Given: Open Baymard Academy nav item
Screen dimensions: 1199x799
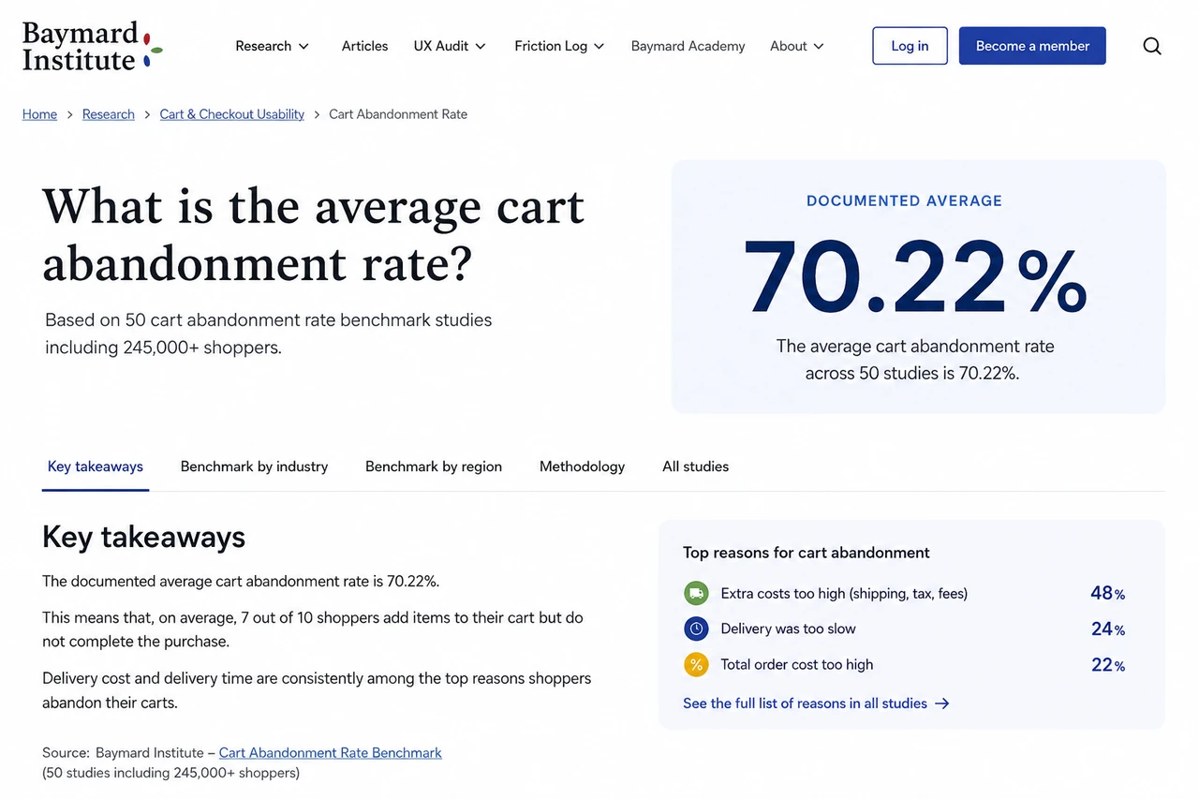Looking at the screenshot, I should 688,46.
